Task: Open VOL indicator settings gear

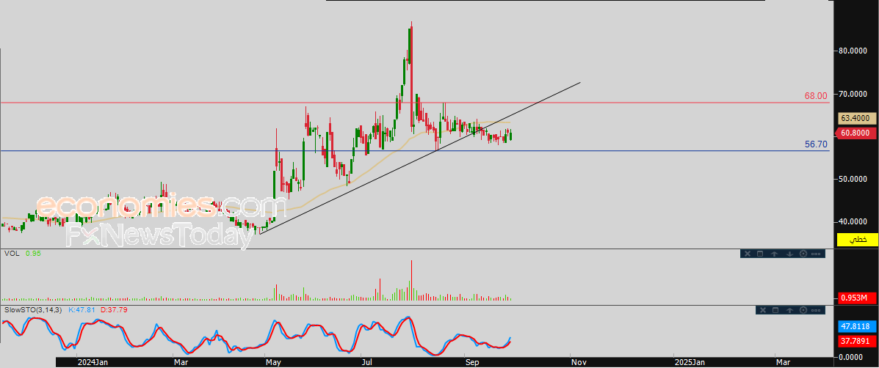Action: click(803, 254)
